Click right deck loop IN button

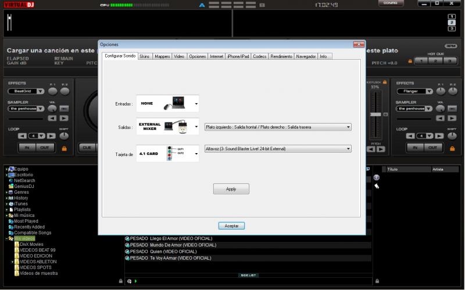(x=415, y=147)
